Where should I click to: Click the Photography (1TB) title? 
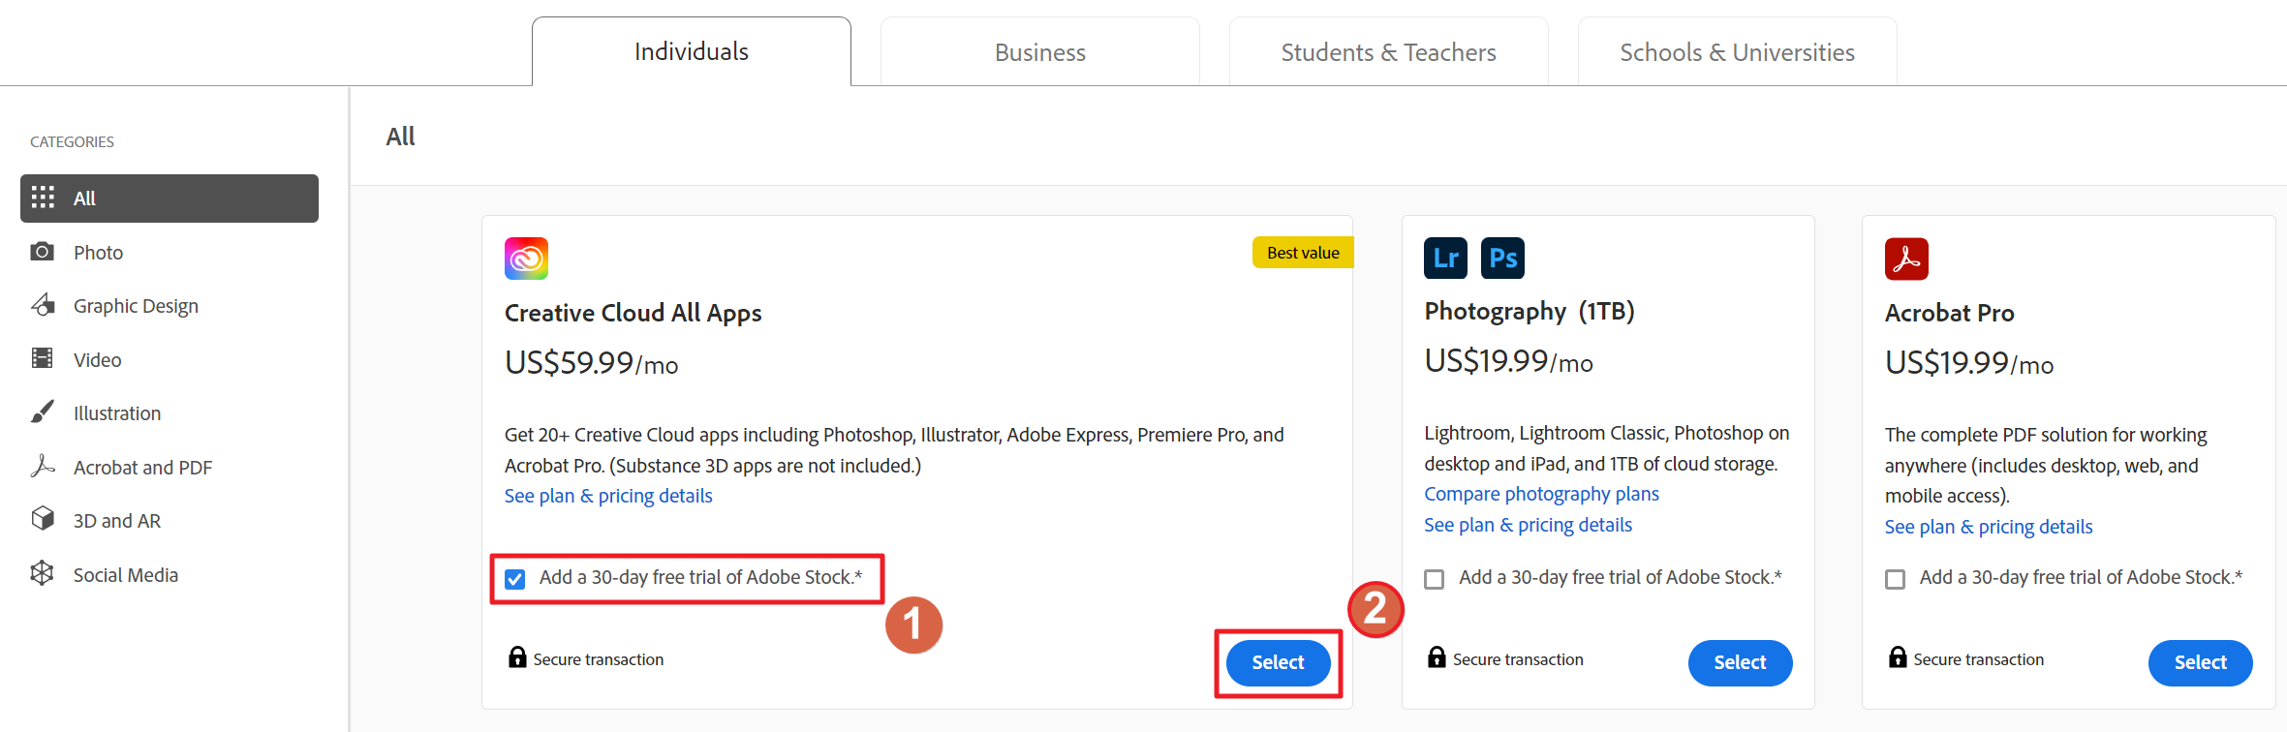pyautogui.click(x=1530, y=311)
